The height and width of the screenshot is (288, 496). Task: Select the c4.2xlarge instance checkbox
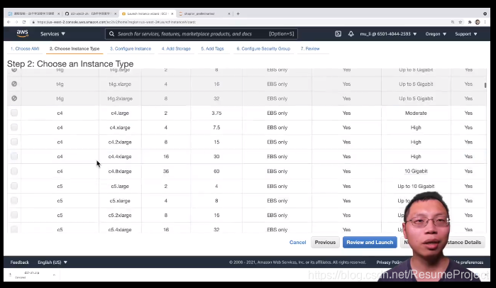click(14, 142)
